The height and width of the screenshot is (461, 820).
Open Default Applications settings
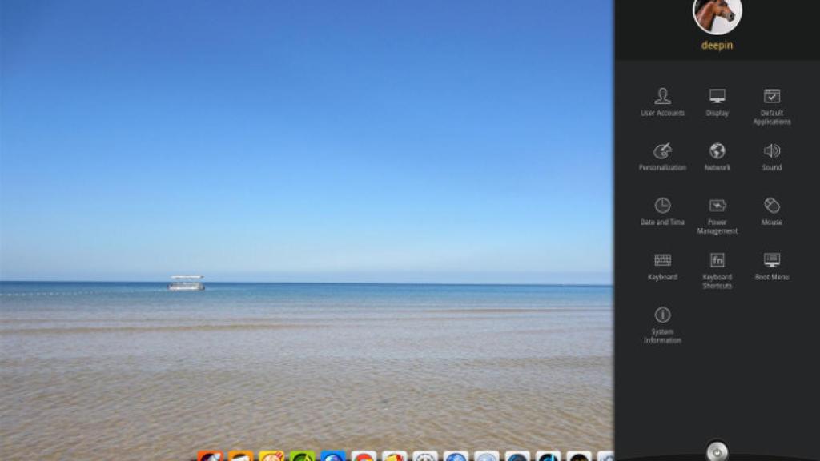771,102
